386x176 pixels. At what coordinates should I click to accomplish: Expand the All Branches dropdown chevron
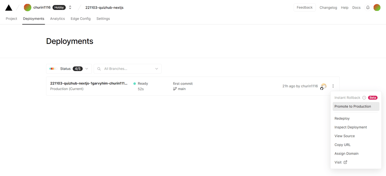157,69
